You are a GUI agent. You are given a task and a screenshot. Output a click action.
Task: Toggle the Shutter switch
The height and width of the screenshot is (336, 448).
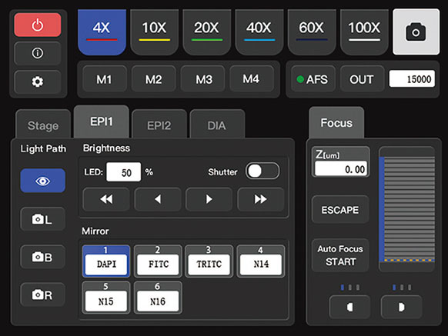[x=262, y=171]
